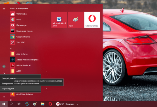Viewport: 157px width, 107px height.
Task: Click the user account avatar icon
Action: 4,66
